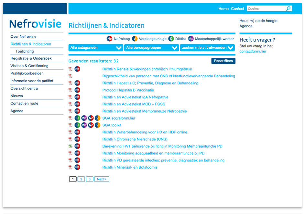Click Ne badge beside Waterbehandeling voor HD
Viewport: 304px width, 214px height.
(77, 132)
